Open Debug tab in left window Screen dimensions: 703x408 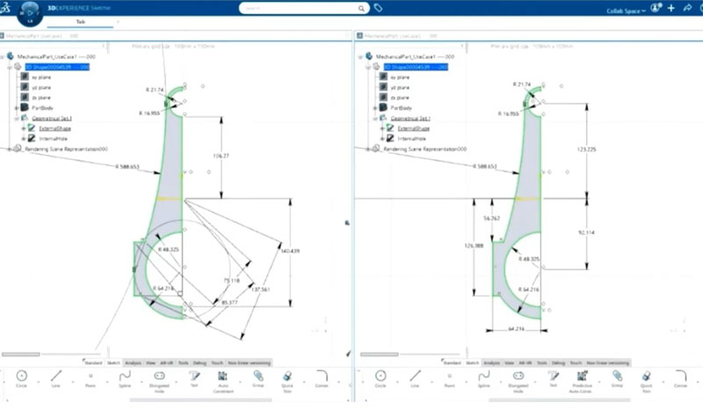(x=199, y=362)
